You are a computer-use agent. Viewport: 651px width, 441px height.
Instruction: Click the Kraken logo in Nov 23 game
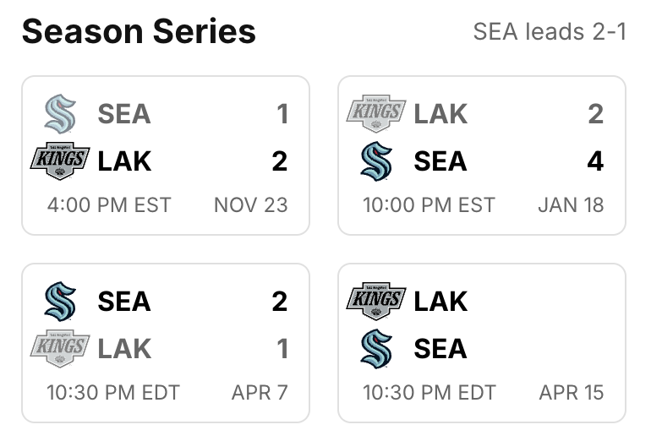60,114
